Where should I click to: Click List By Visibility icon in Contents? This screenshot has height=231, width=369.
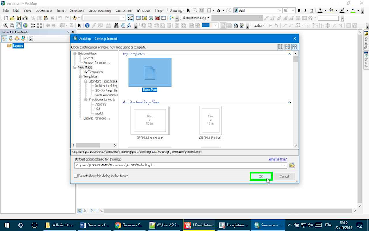click(x=17, y=39)
